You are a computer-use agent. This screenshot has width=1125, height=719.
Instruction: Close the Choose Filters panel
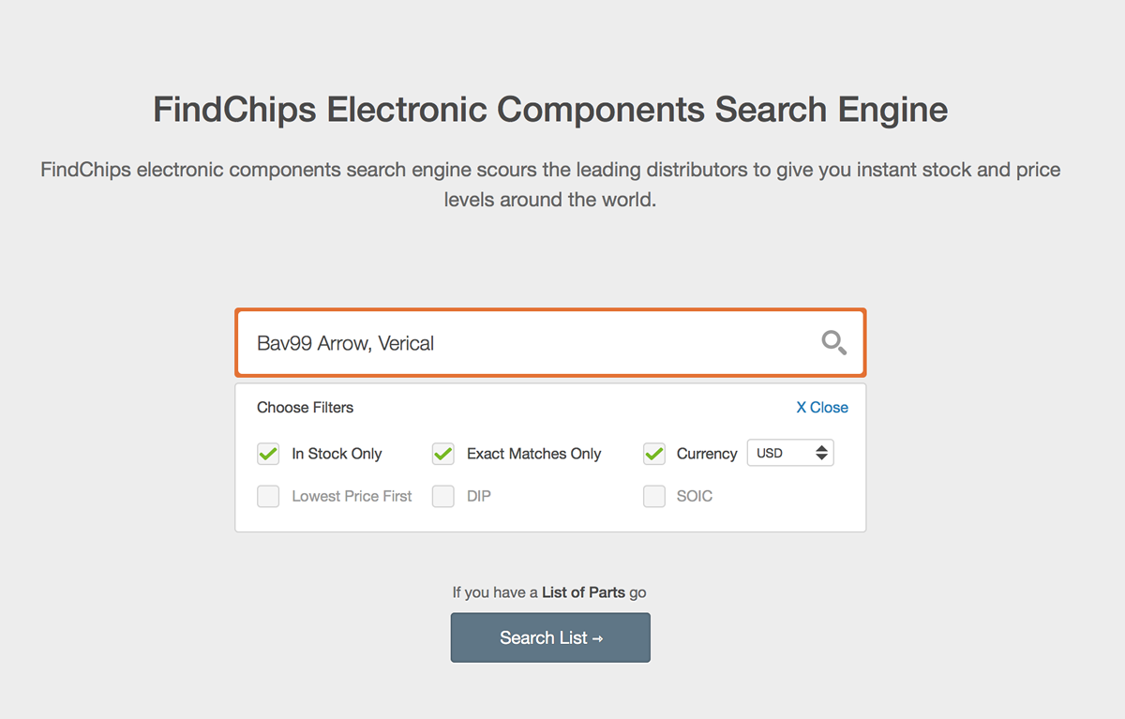(822, 407)
